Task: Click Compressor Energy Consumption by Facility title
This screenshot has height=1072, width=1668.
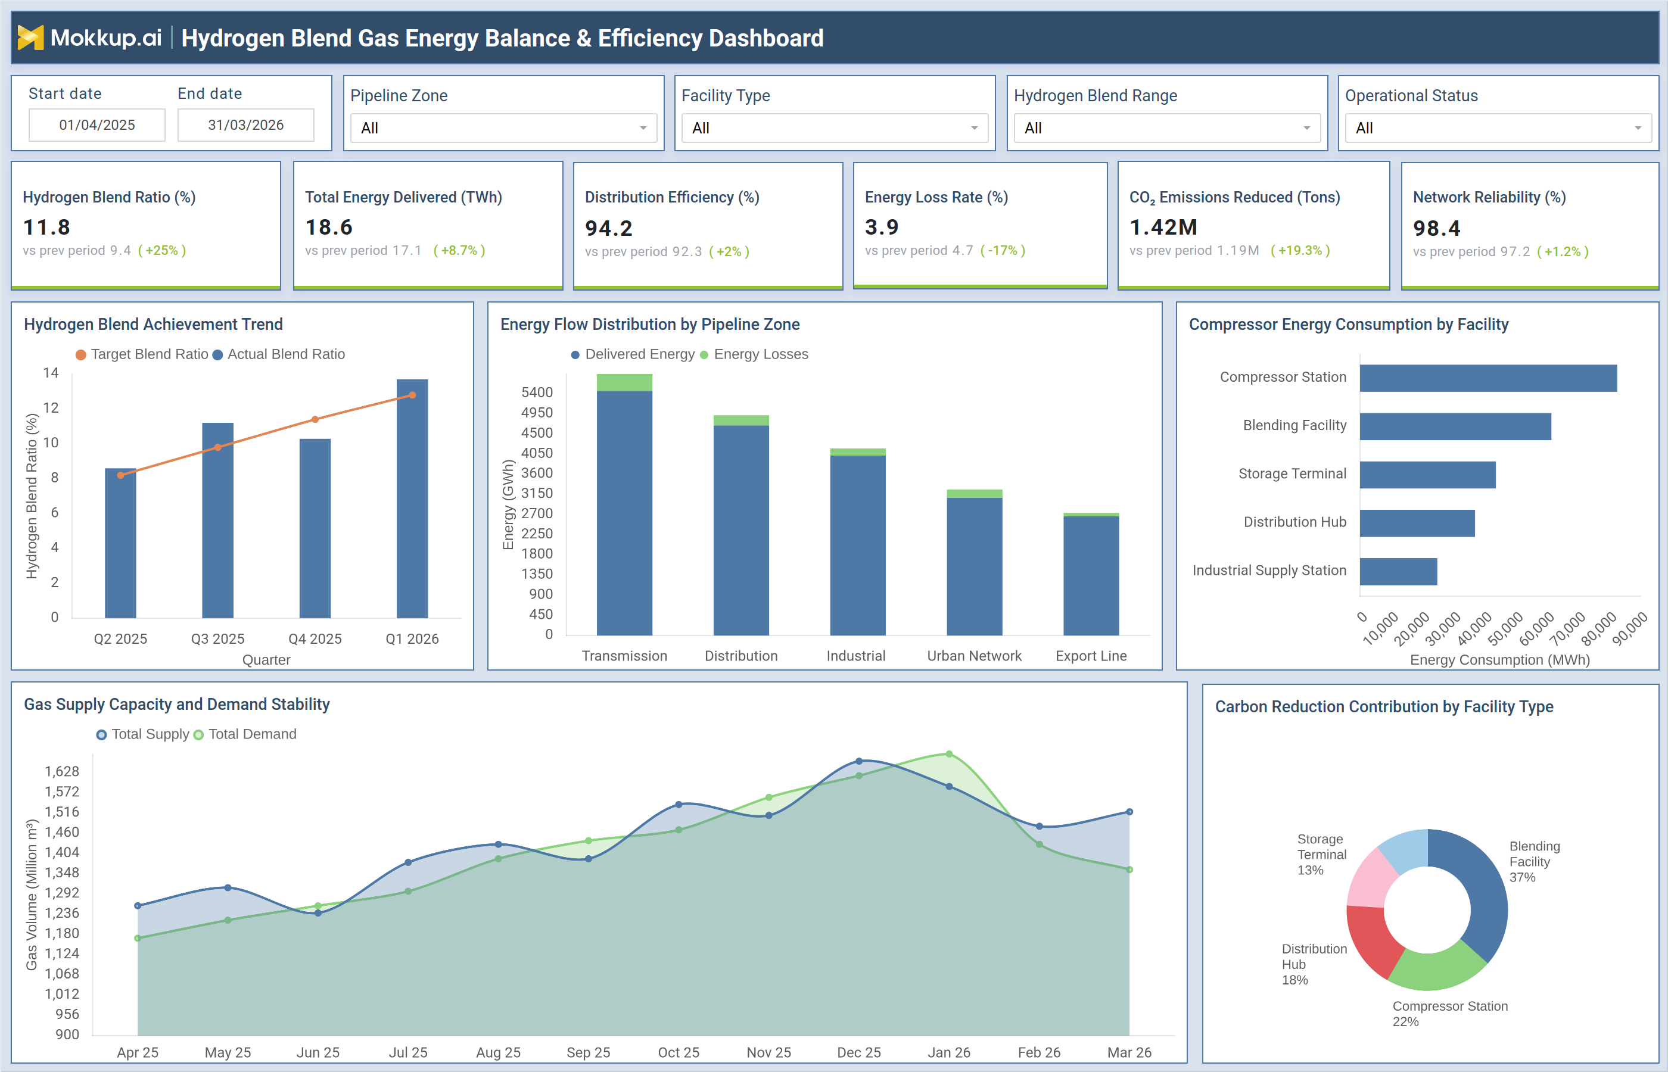Action: (x=1349, y=325)
